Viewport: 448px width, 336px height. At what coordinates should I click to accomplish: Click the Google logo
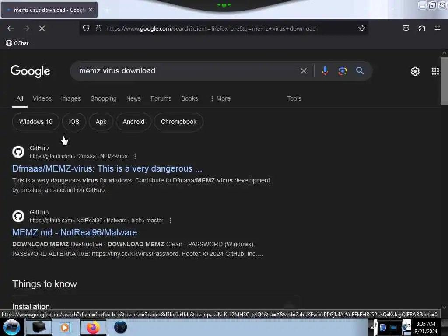pos(30,71)
